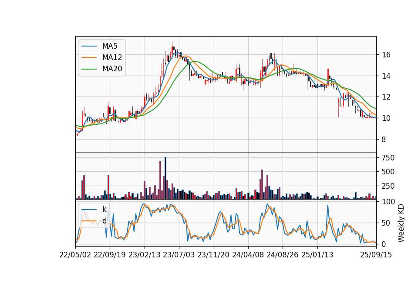Click the 23/07/03 date tick label
This screenshot has width=418, height=300.
pyautogui.click(x=179, y=255)
